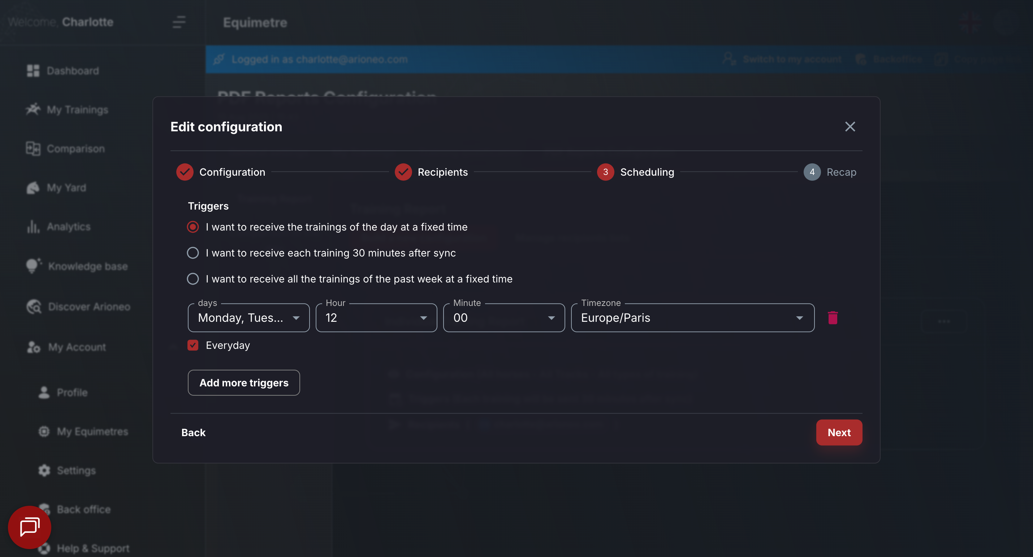
Task: Open the chat support bubble
Action: [29, 527]
